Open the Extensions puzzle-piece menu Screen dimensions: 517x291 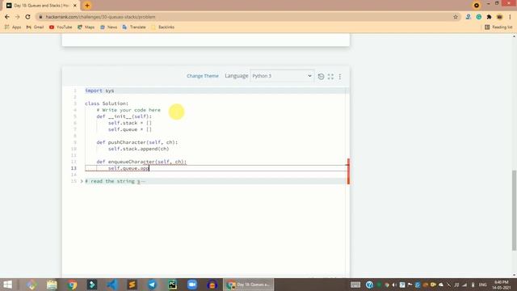[489, 17]
